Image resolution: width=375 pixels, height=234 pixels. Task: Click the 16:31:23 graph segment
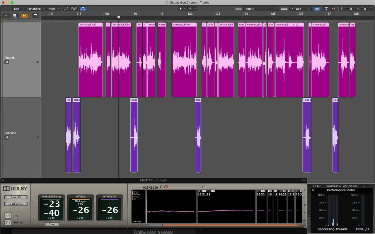click(x=226, y=207)
